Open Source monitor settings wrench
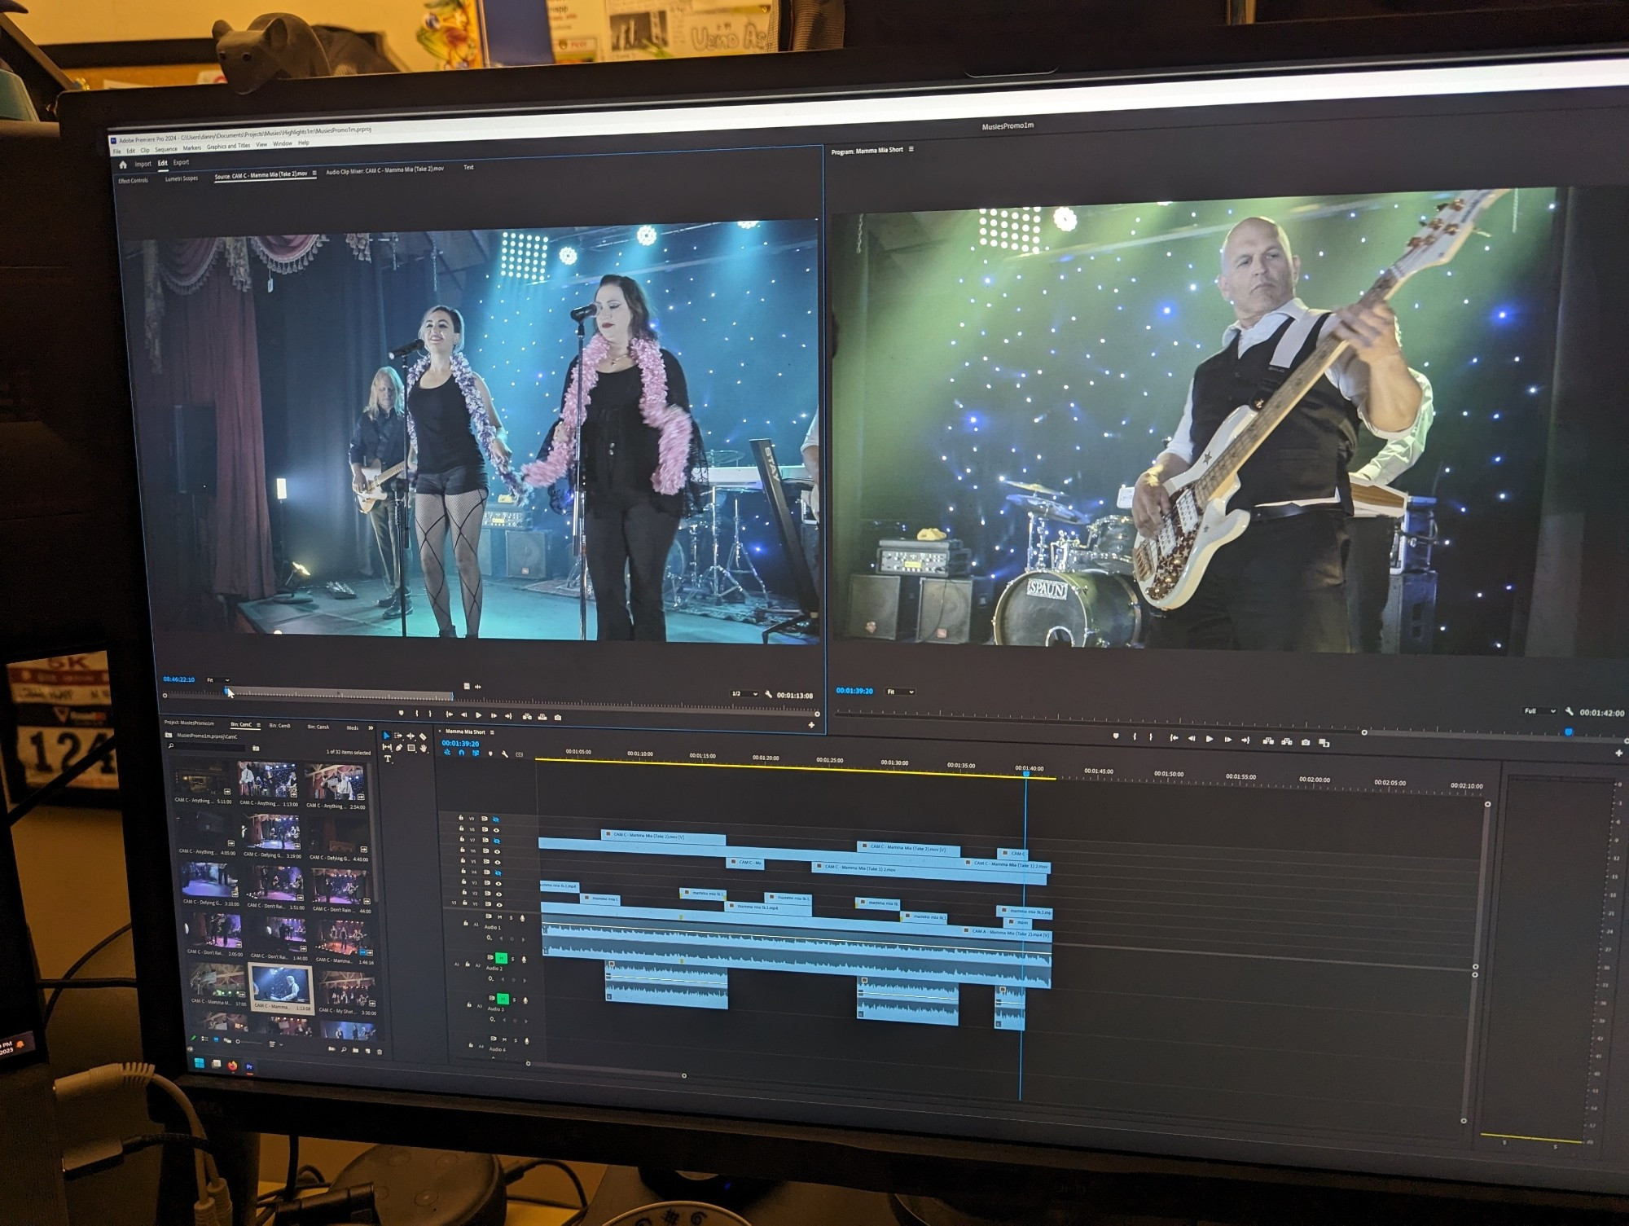 tap(768, 694)
